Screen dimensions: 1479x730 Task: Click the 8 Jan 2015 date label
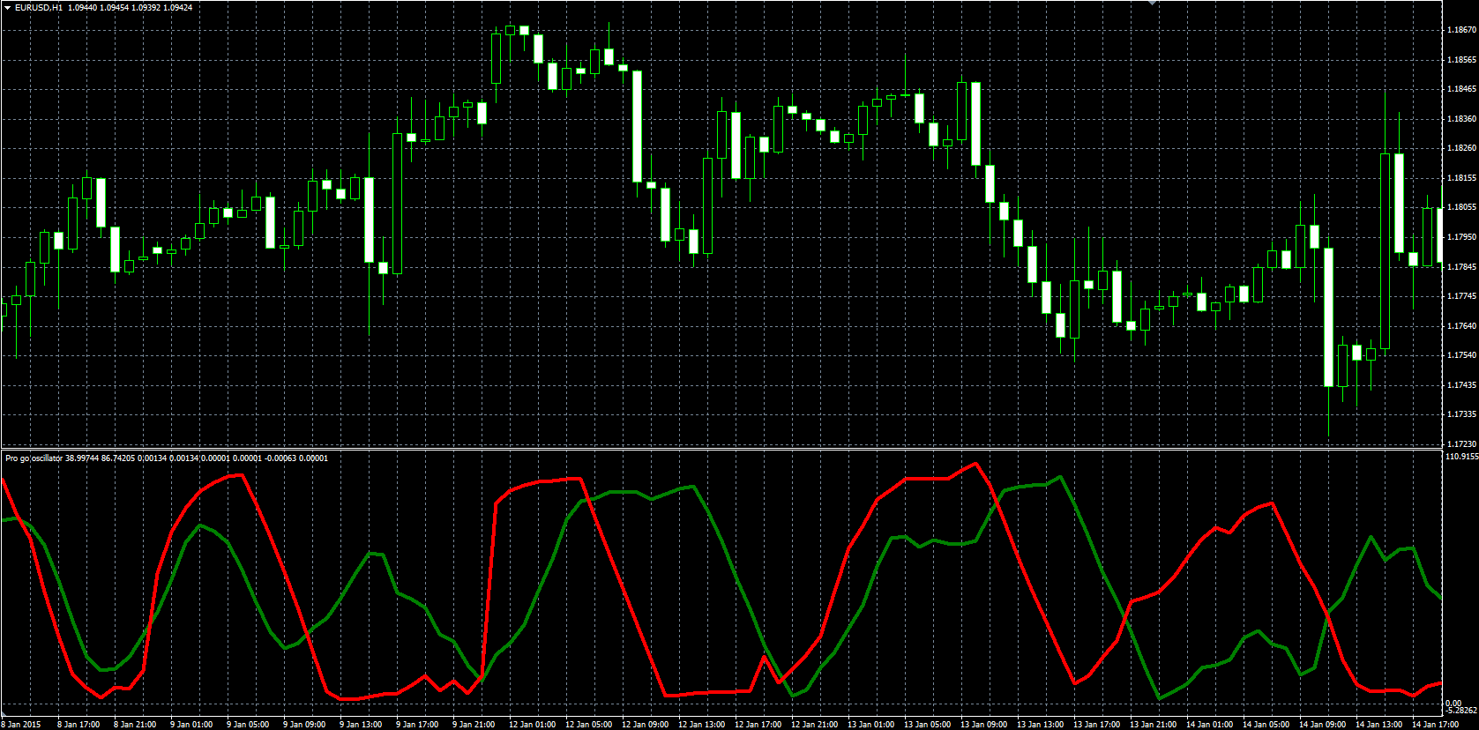click(21, 725)
